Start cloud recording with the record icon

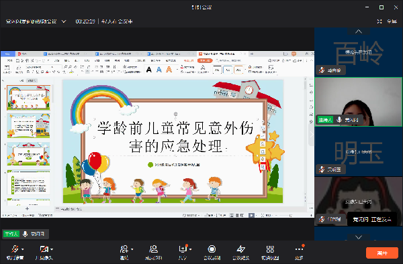(212, 249)
